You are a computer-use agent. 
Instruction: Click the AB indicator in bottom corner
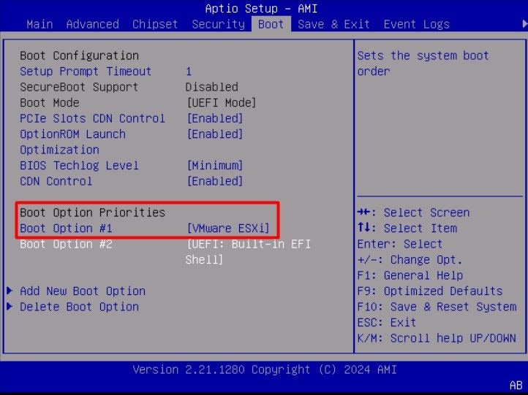point(516,386)
